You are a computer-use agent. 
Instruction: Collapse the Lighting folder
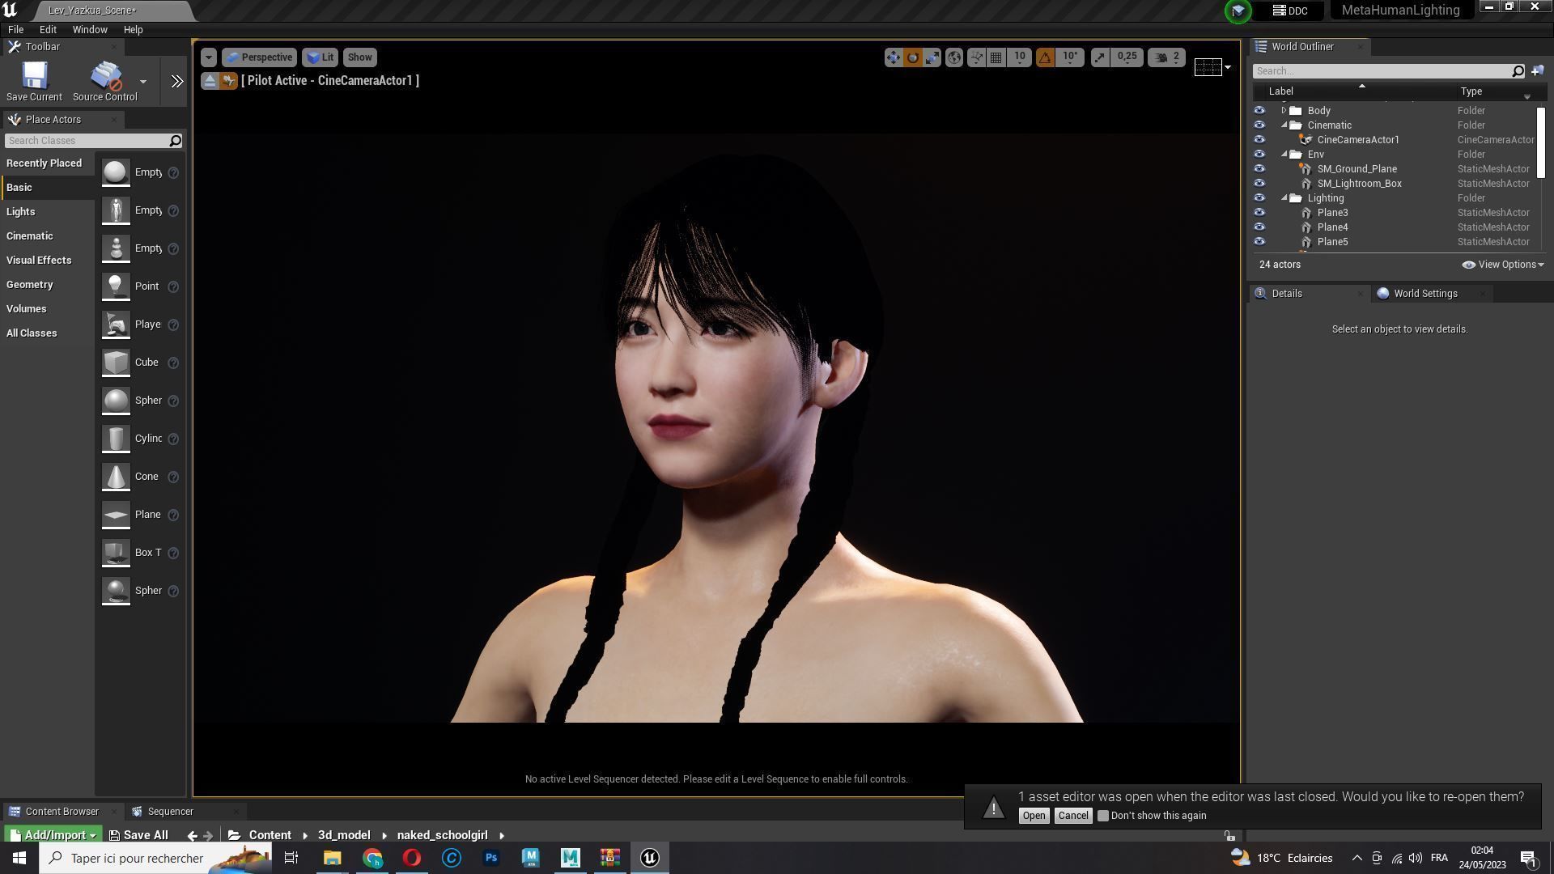pos(1284,198)
